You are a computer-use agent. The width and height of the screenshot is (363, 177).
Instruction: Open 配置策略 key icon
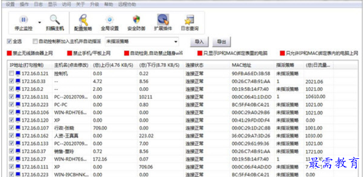pyautogui.click(x=83, y=20)
